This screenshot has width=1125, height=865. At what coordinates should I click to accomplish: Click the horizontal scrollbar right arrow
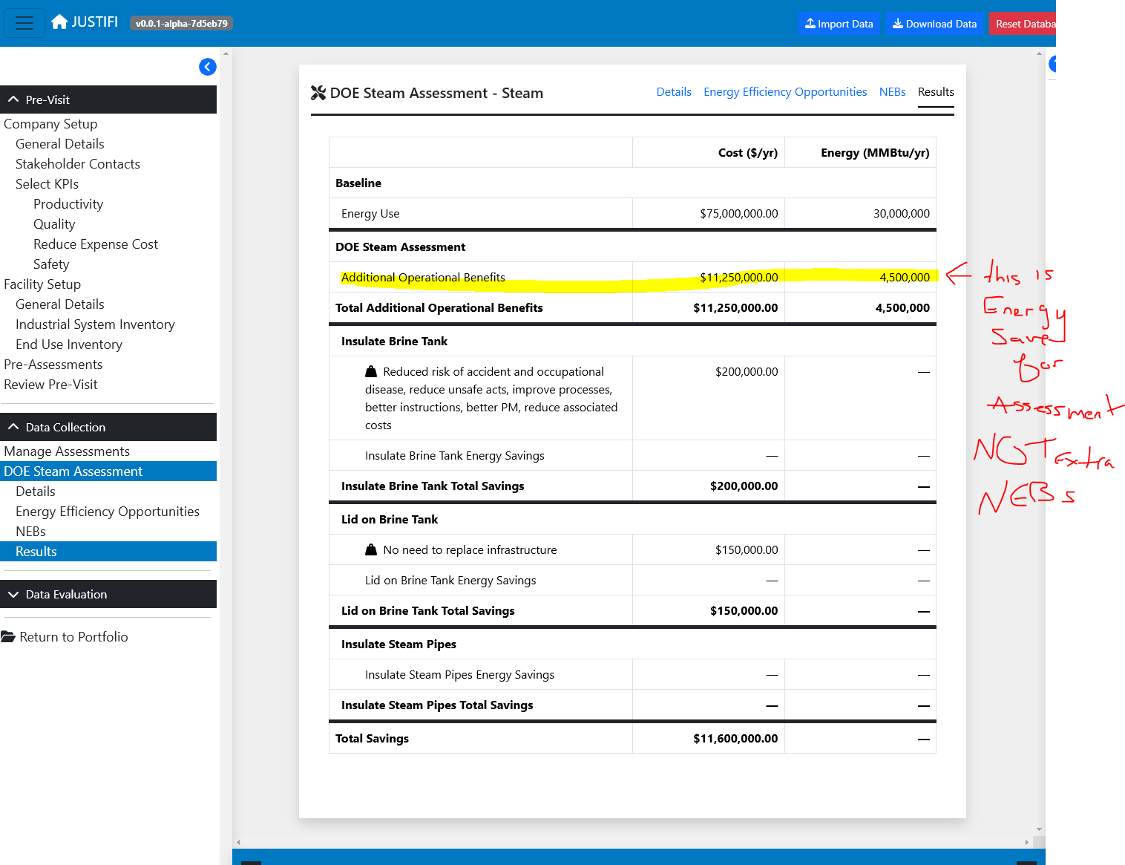(1027, 842)
